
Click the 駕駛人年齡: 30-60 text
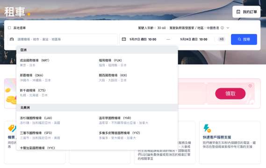tap(152, 28)
